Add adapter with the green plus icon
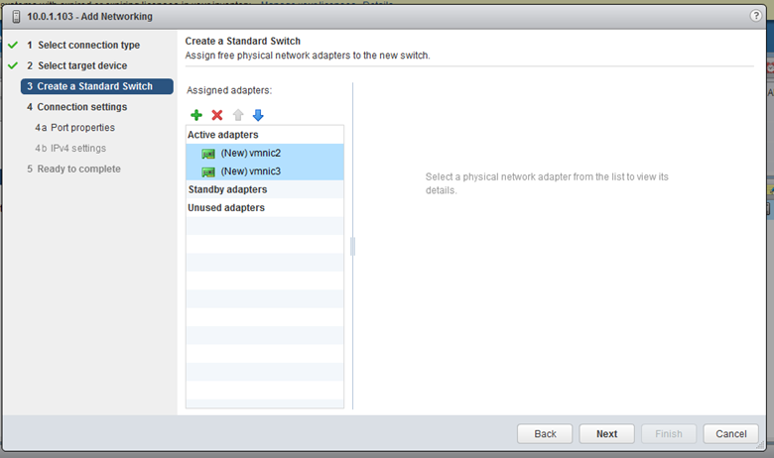The image size is (774, 458). pos(196,115)
